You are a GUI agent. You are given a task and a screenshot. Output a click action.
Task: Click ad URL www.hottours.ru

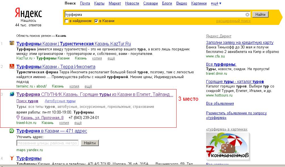tap(219, 95)
